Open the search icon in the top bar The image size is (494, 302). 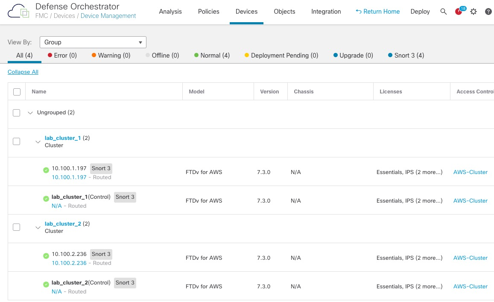[x=444, y=12]
